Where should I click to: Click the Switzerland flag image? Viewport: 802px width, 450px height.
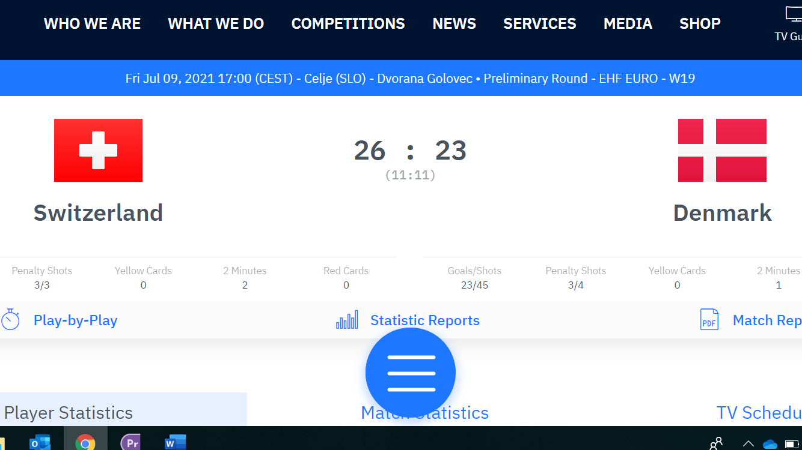98,150
